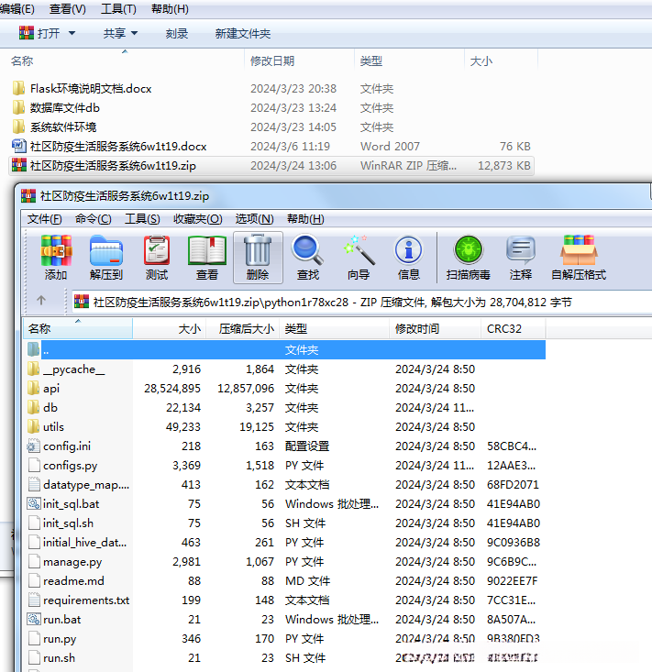The width and height of the screenshot is (652, 672).
Task: Click the folder icon of Flask环境说明文档.docx
Action: tap(18, 88)
